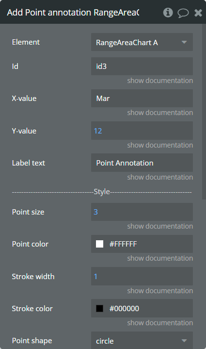
Task: Edit the Label text Point Annotation field
Action: pos(142,163)
